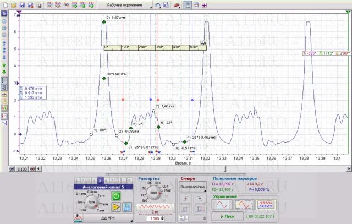Click the lower-left Синхро trigger mode icon
The image size is (352, 224).
point(186,209)
